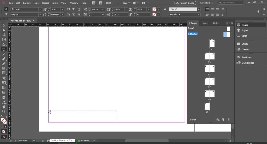Select the Gap tool
Viewport: 267px width, 144px height.
(x=4, y=39)
